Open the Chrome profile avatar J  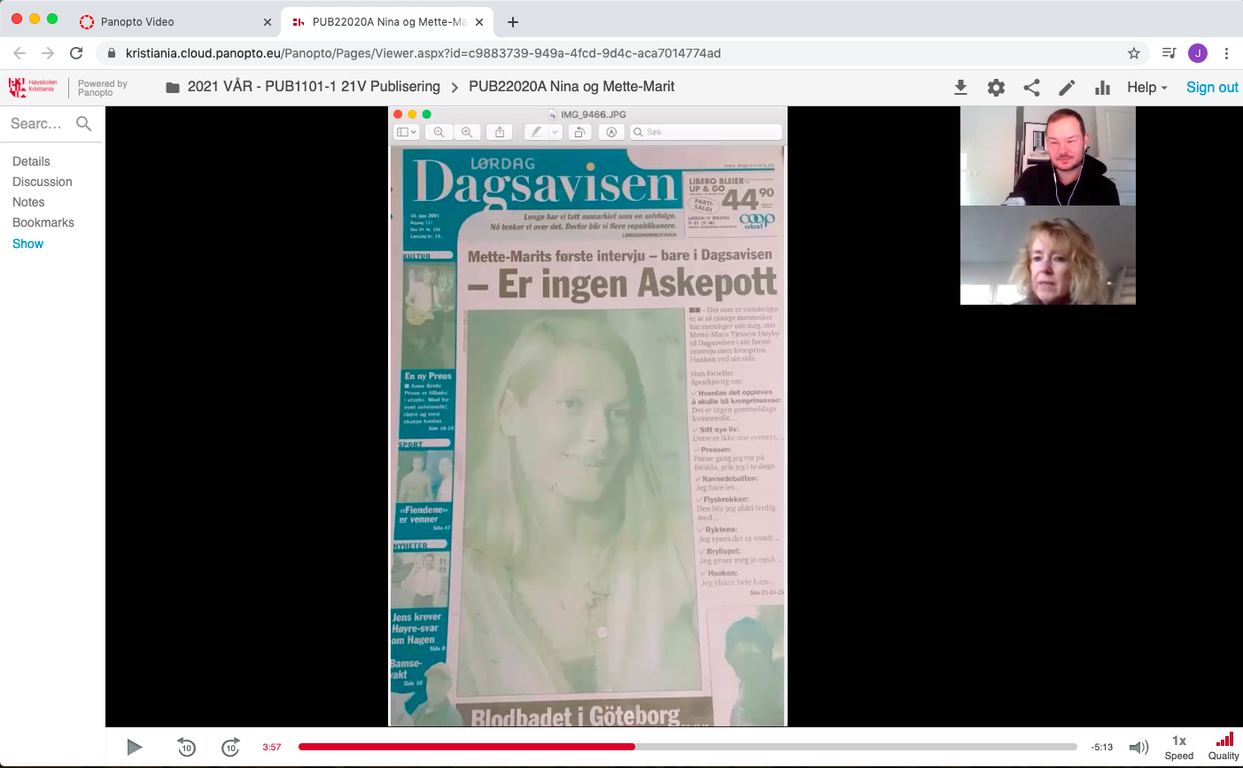(x=1198, y=53)
